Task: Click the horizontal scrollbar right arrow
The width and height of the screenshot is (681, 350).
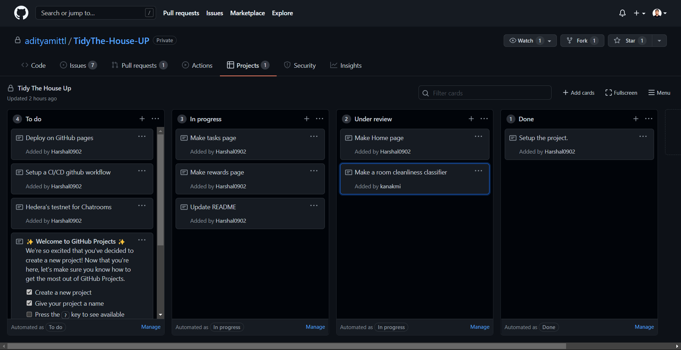Action: [x=677, y=346]
